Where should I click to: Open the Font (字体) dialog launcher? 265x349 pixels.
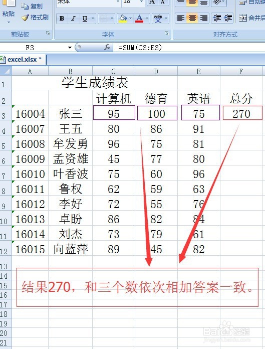point(166,34)
